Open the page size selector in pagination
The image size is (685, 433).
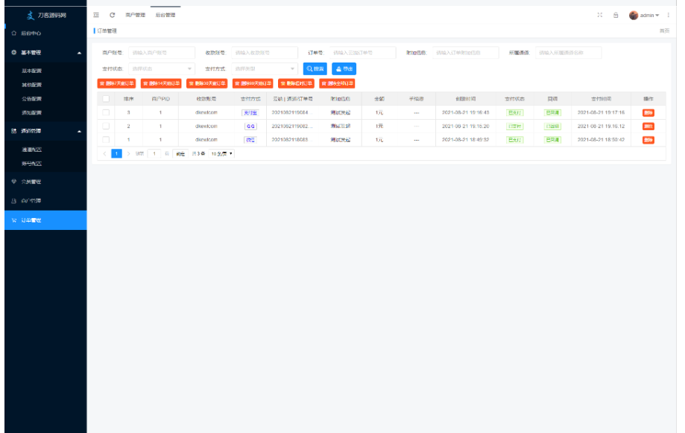pyautogui.click(x=221, y=153)
